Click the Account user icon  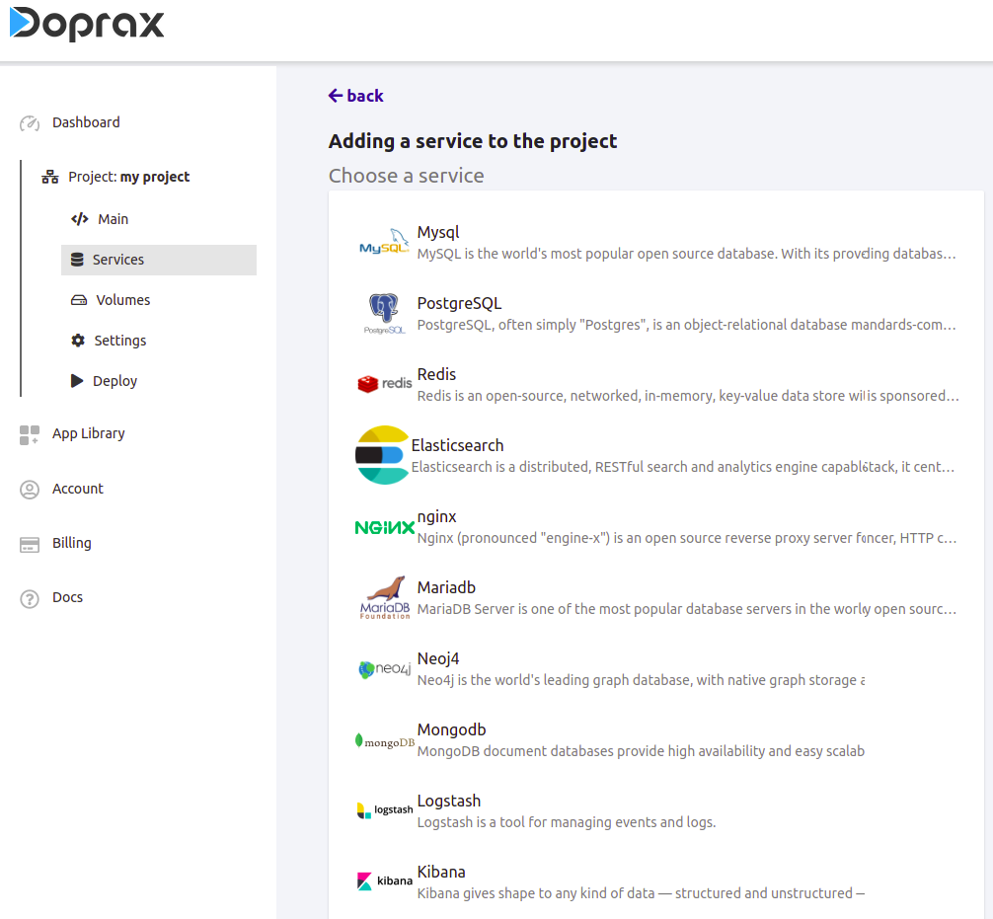[x=30, y=490]
